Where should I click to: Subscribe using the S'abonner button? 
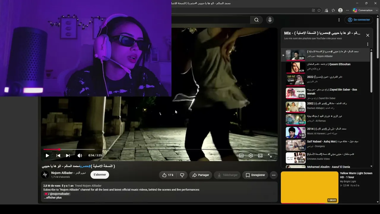pyautogui.click(x=100, y=175)
